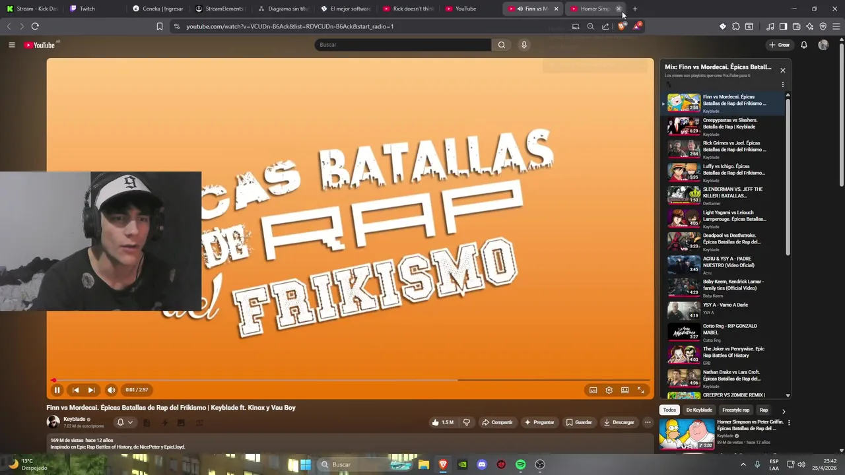This screenshot has height=475, width=845.
Task: Switch to the StreamElements browser tab
Action: coord(220,9)
